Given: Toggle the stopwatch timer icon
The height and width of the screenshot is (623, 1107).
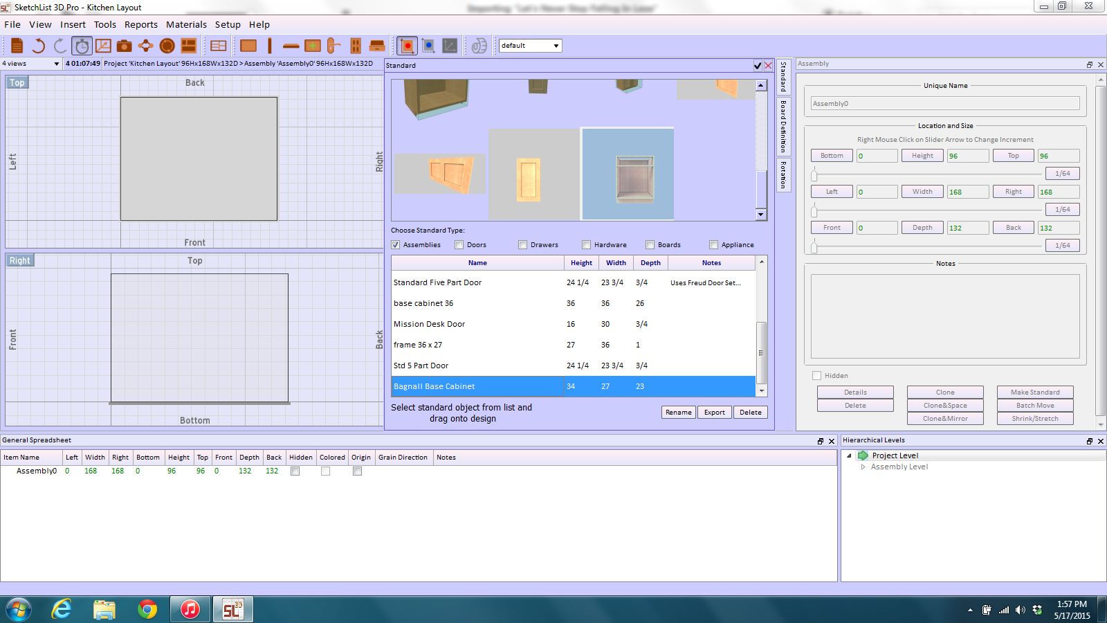Looking at the screenshot, I should (x=82, y=46).
